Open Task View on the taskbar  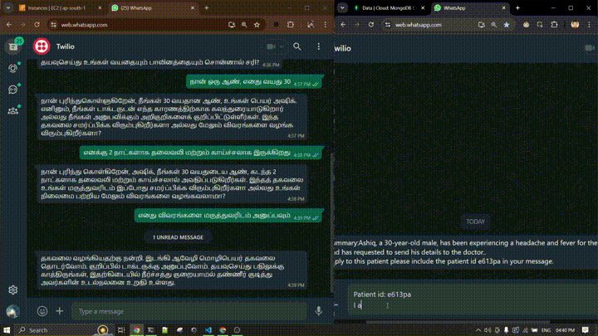(x=121, y=330)
